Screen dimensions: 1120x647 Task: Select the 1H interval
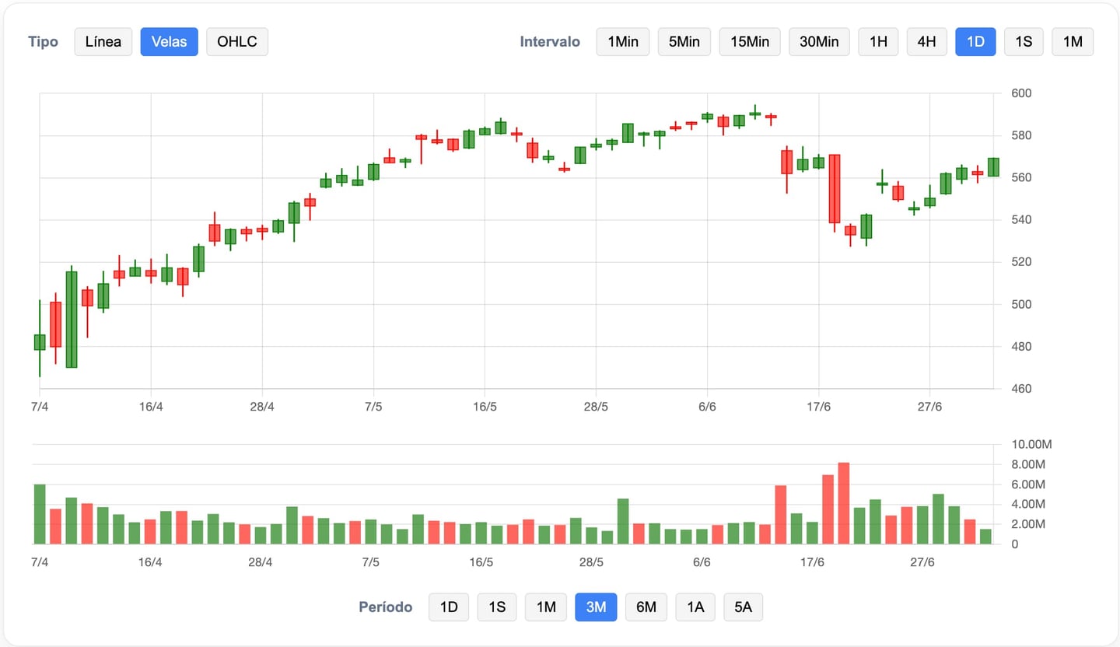(x=878, y=42)
